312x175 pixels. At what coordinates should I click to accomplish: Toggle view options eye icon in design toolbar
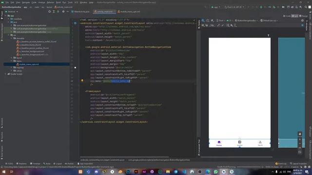(203, 25)
